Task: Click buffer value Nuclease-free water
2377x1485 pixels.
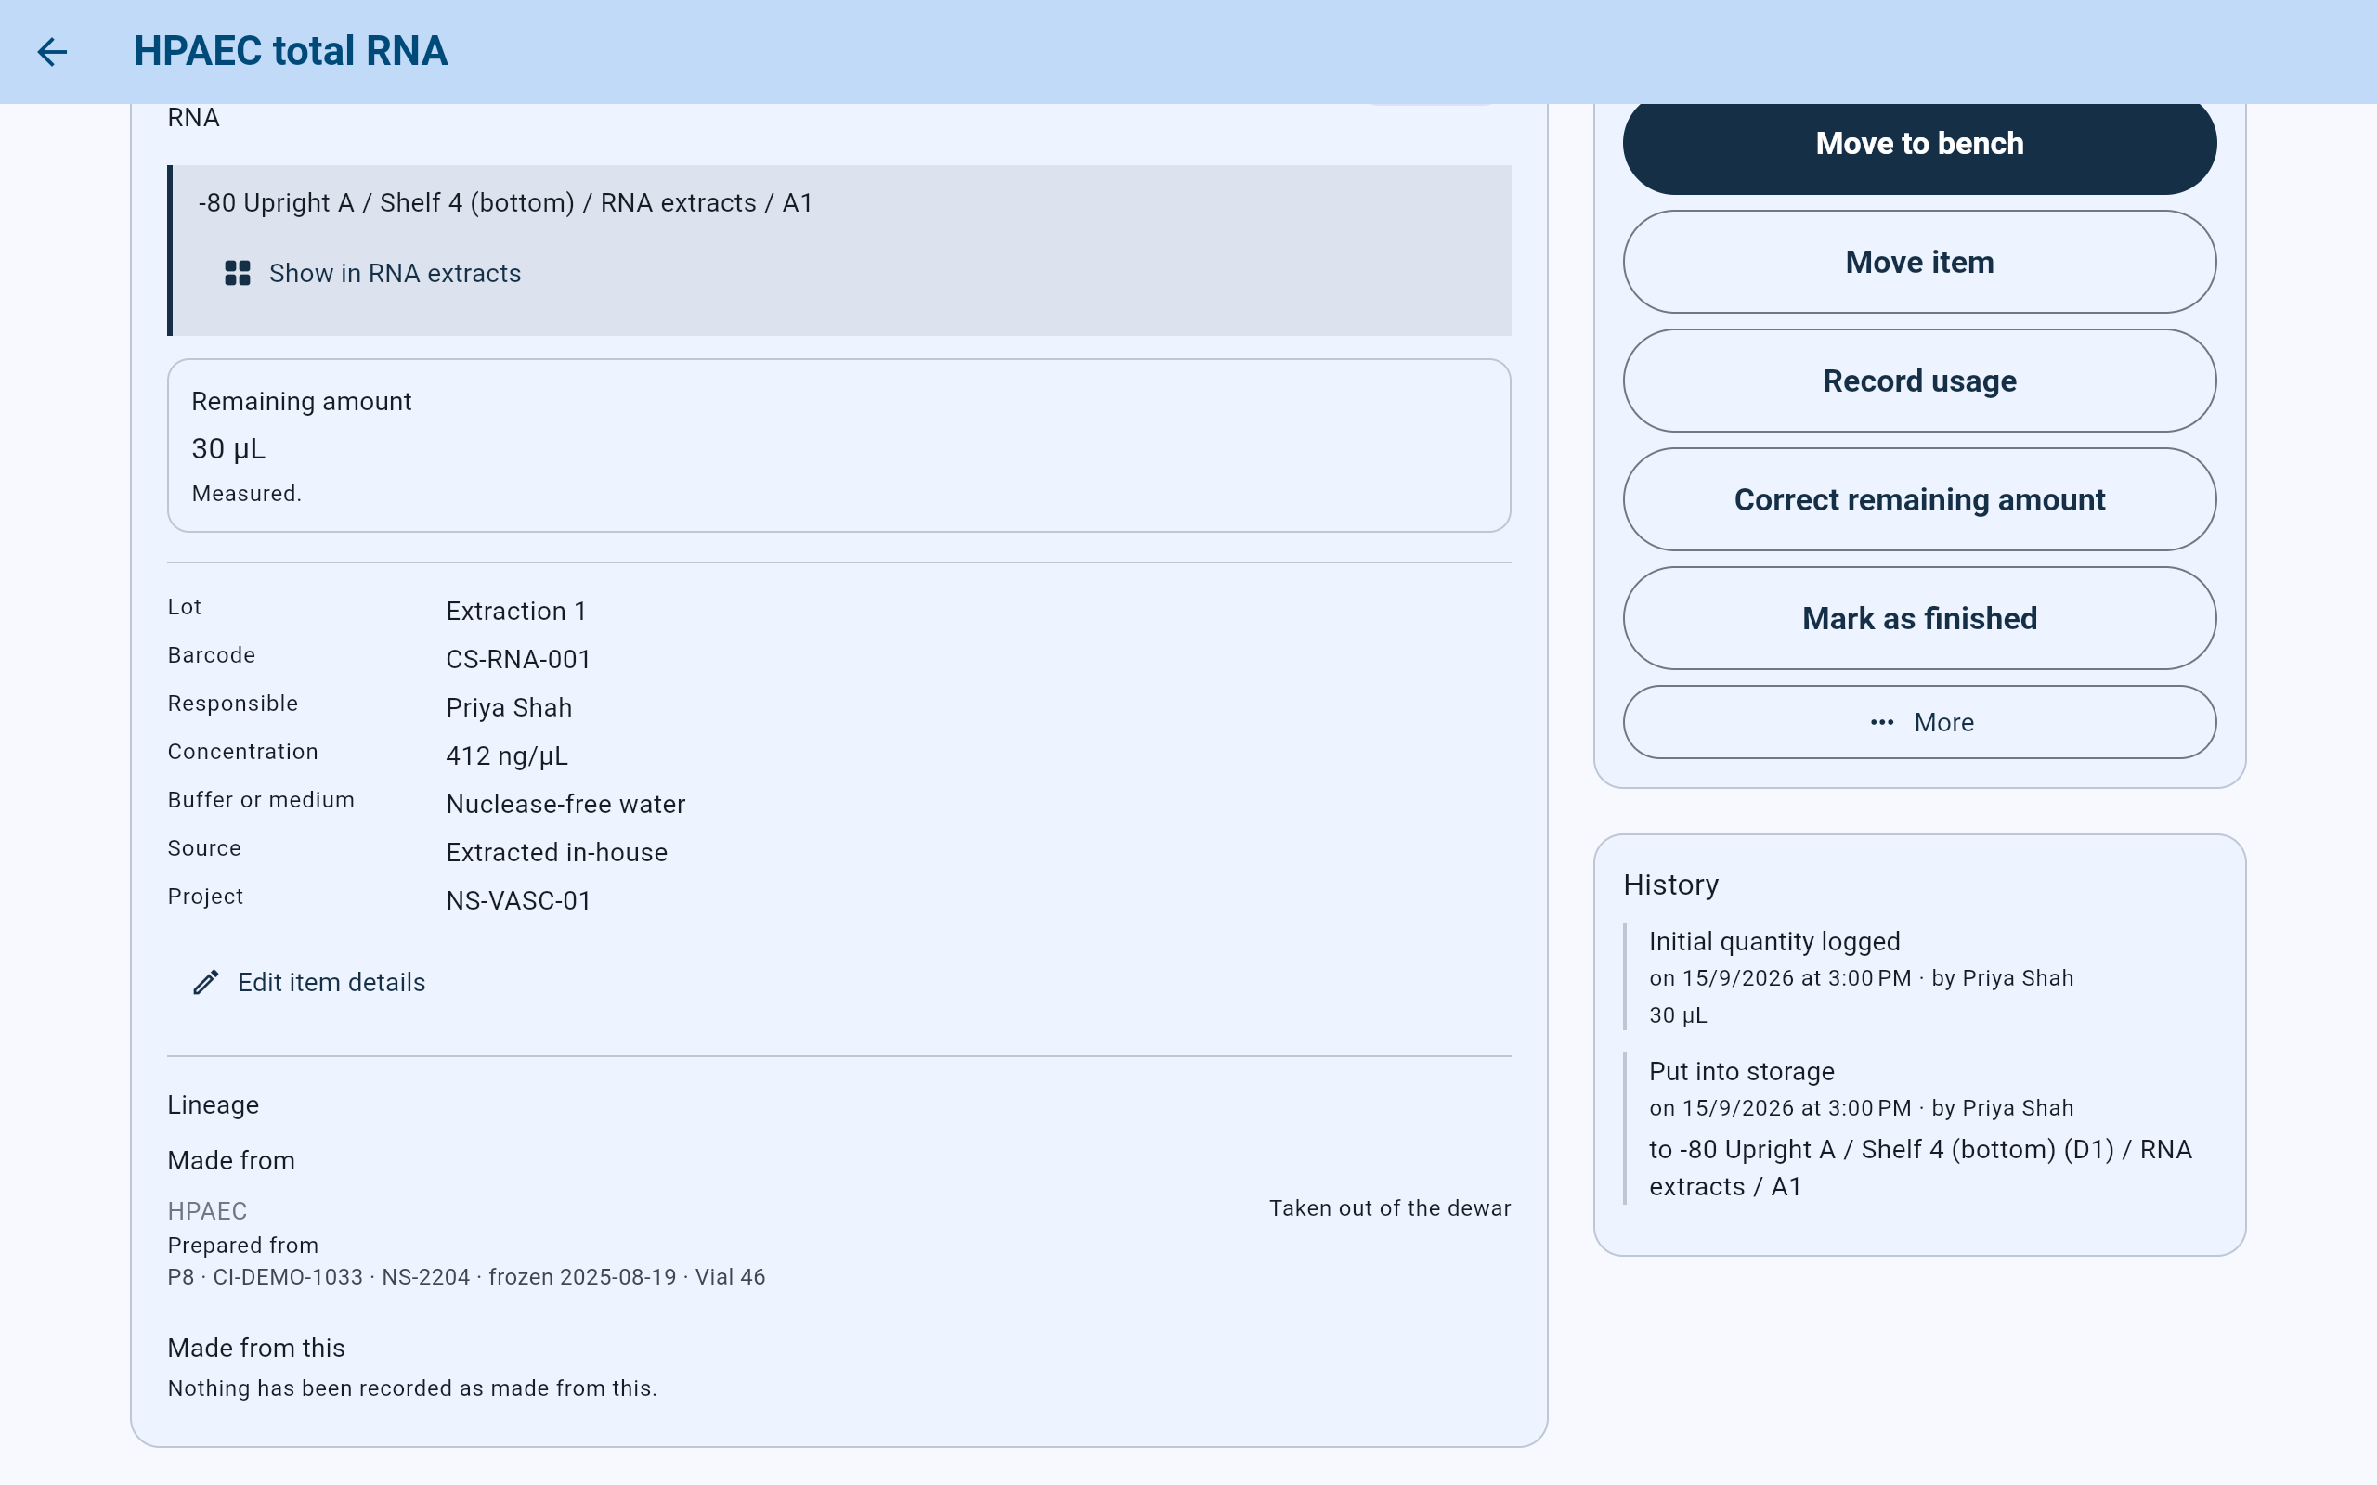Action: point(565,804)
